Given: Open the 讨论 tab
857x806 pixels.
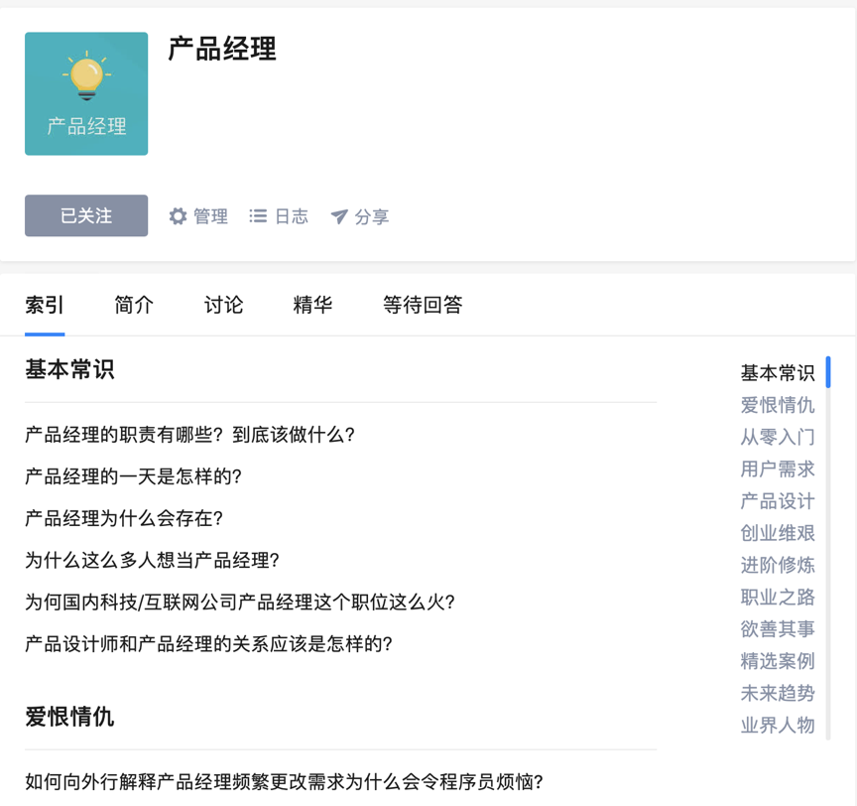Looking at the screenshot, I should click(223, 305).
